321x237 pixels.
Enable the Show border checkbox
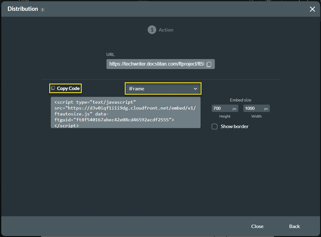[214, 127]
